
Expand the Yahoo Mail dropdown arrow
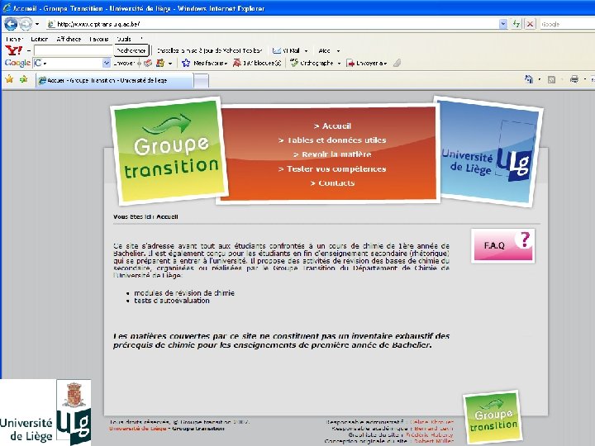306,51
